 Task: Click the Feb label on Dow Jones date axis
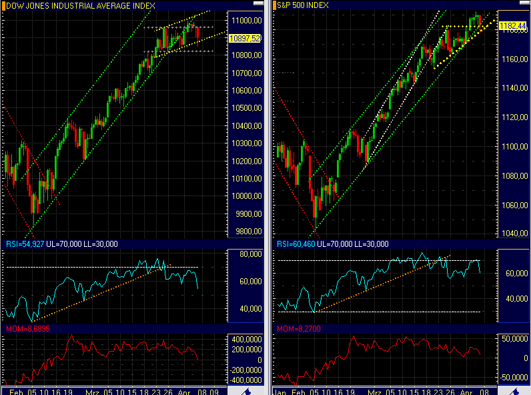point(16,392)
